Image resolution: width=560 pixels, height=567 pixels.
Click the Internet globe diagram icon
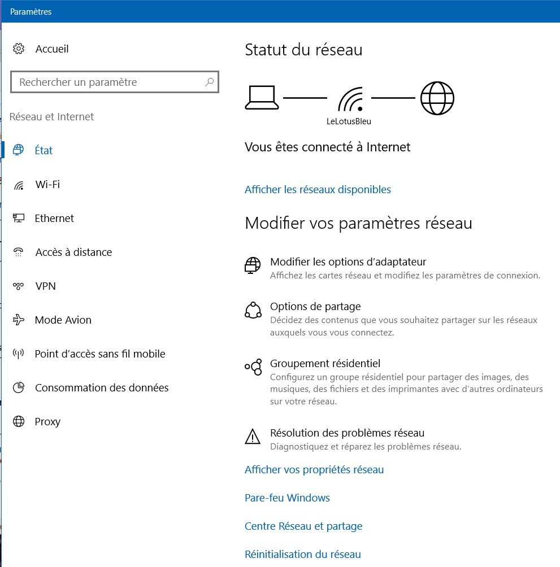tap(437, 98)
